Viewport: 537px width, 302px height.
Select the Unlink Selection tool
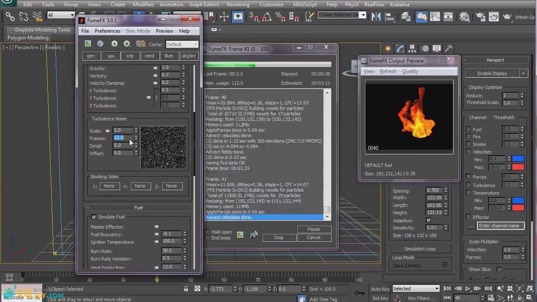(23, 17)
